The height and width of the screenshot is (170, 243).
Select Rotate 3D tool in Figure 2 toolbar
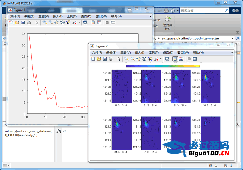click(144, 59)
